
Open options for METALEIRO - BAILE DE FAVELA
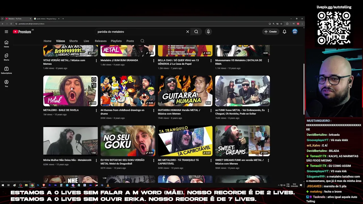[96, 110]
